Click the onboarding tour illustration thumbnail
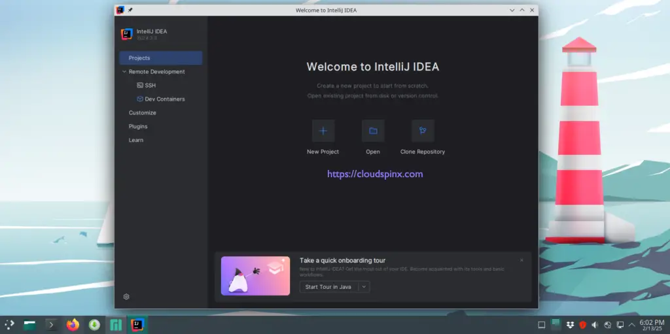 coord(256,276)
